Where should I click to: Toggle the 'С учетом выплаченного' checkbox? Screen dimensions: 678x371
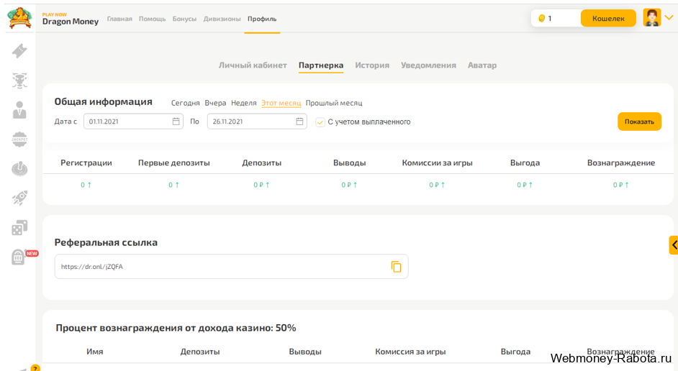click(x=320, y=122)
